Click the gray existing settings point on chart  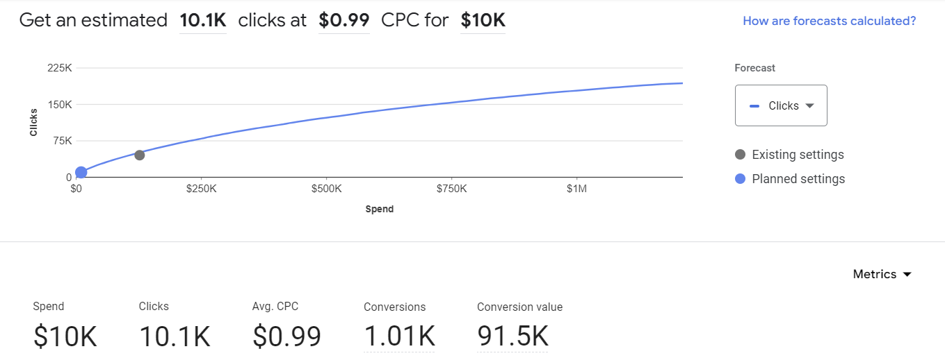pos(139,155)
